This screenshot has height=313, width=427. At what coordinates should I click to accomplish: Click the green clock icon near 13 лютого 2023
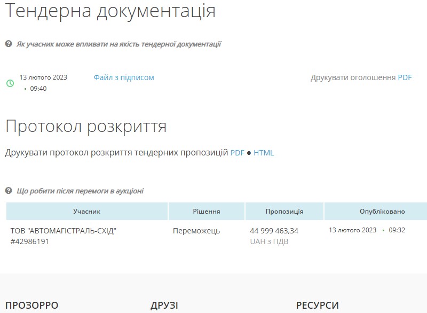10,83
